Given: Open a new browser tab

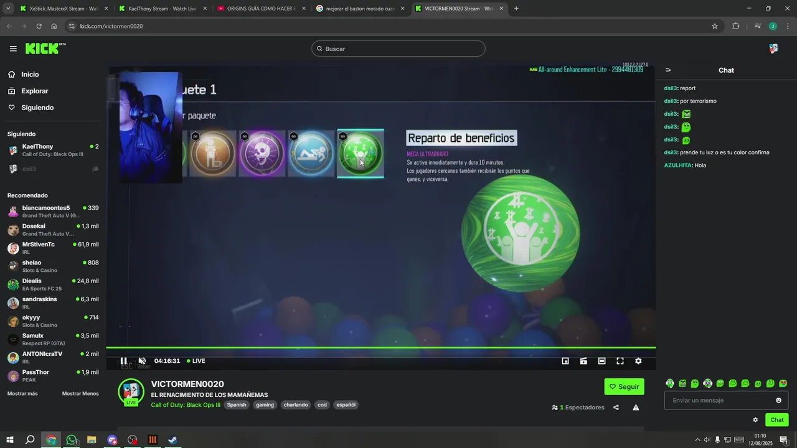Looking at the screenshot, I should 516,9.
